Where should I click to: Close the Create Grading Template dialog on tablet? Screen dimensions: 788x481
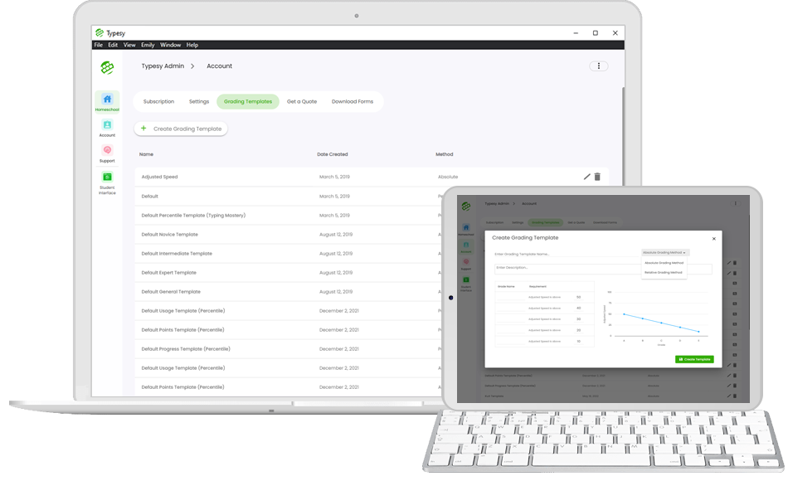click(x=713, y=239)
